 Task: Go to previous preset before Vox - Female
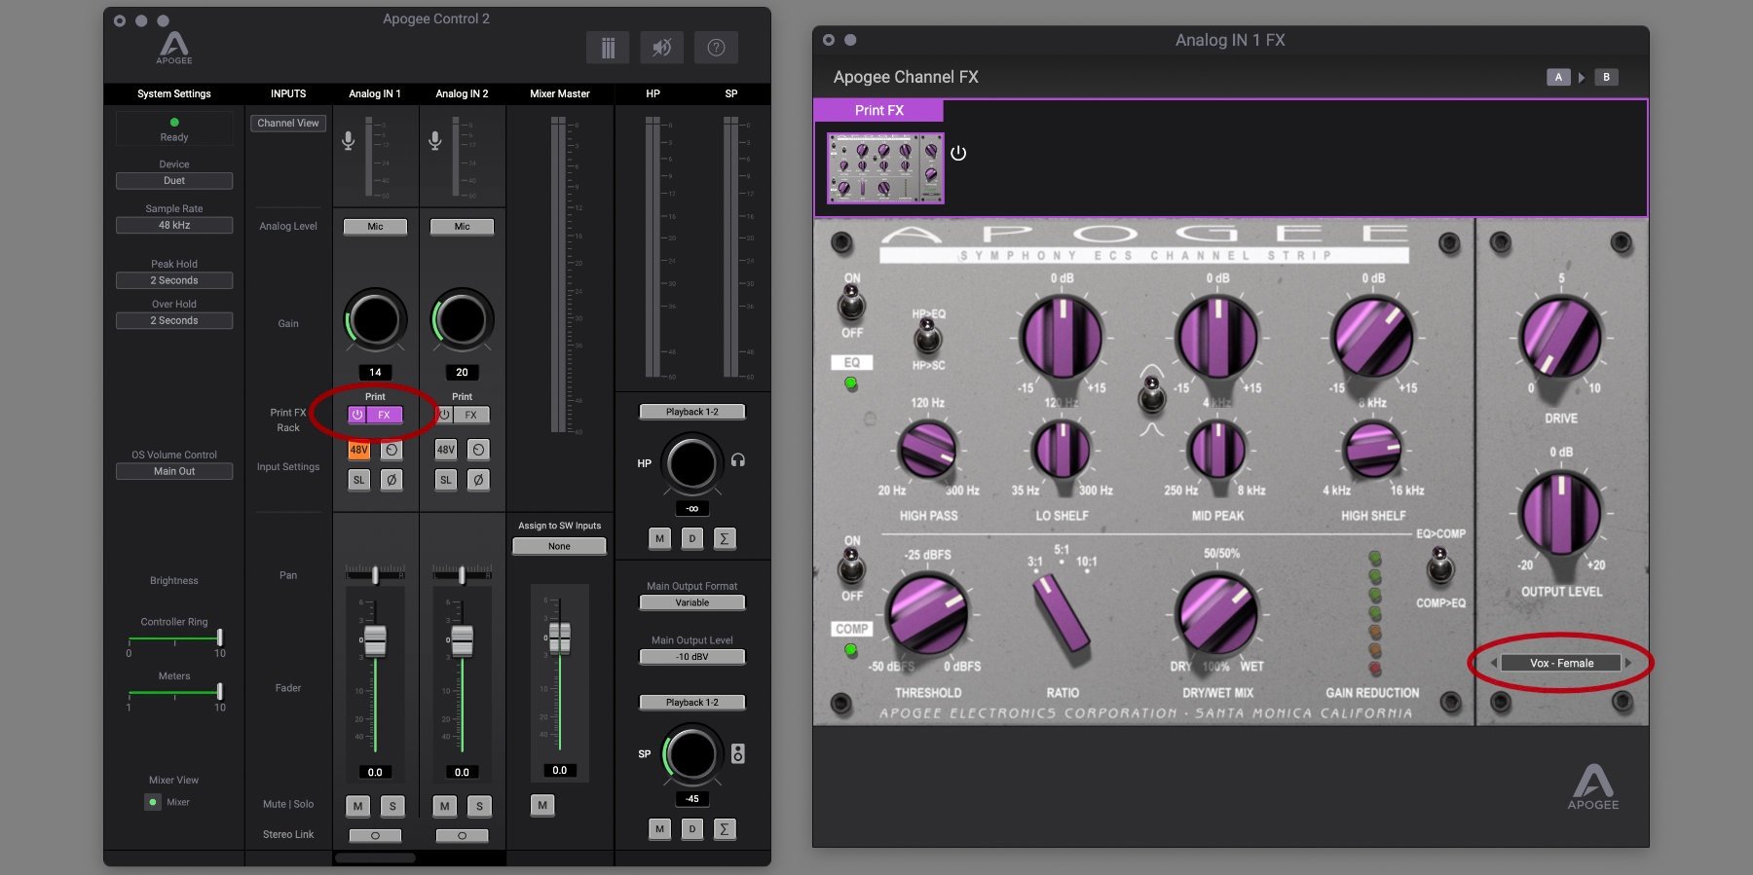pyautogui.click(x=1494, y=663)
